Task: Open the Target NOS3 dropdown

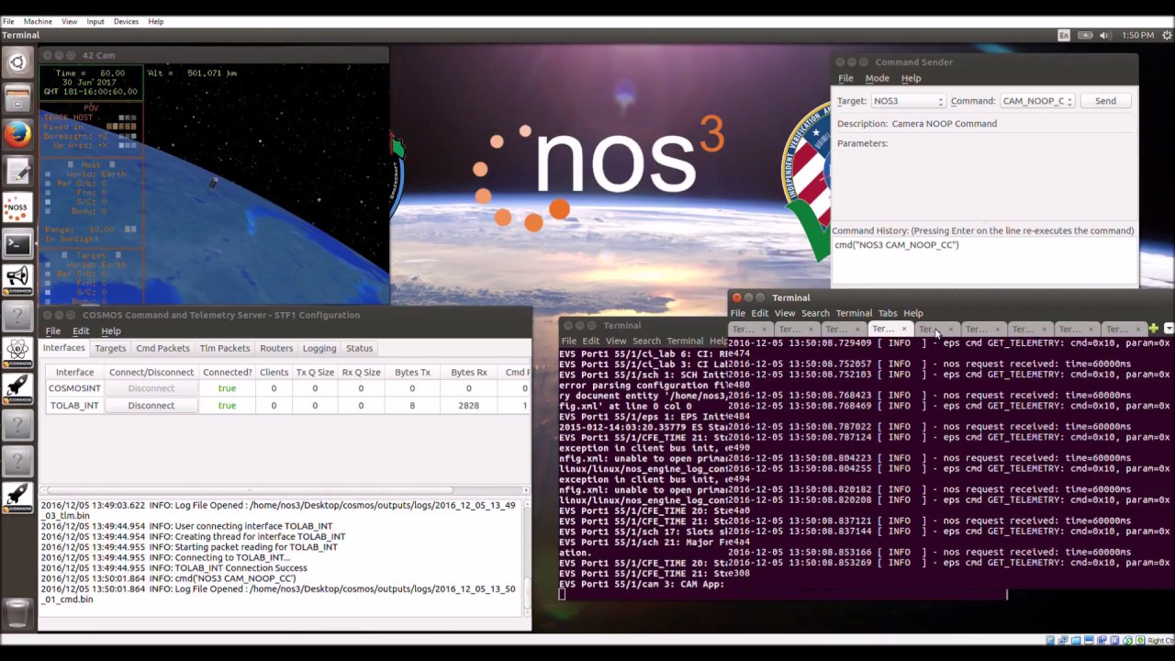Action: point(908,101)
